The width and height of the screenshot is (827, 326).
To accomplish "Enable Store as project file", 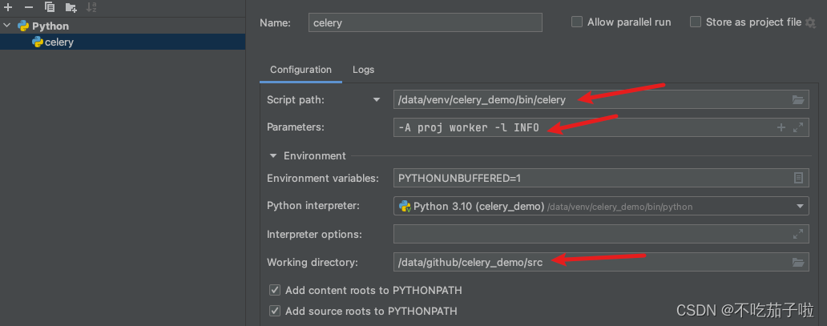I will [696, 22].
